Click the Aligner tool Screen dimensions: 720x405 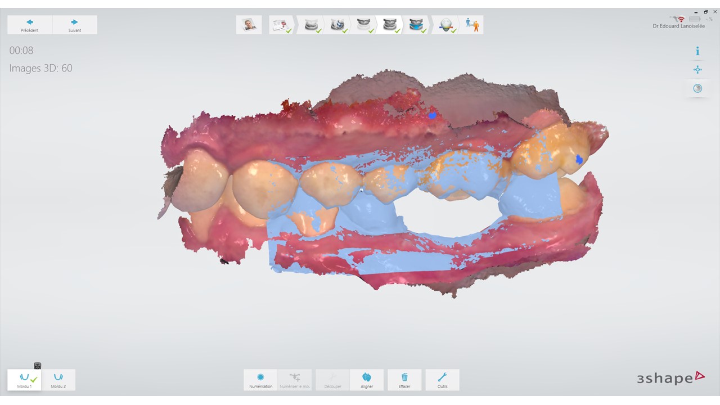click(367, 380)
